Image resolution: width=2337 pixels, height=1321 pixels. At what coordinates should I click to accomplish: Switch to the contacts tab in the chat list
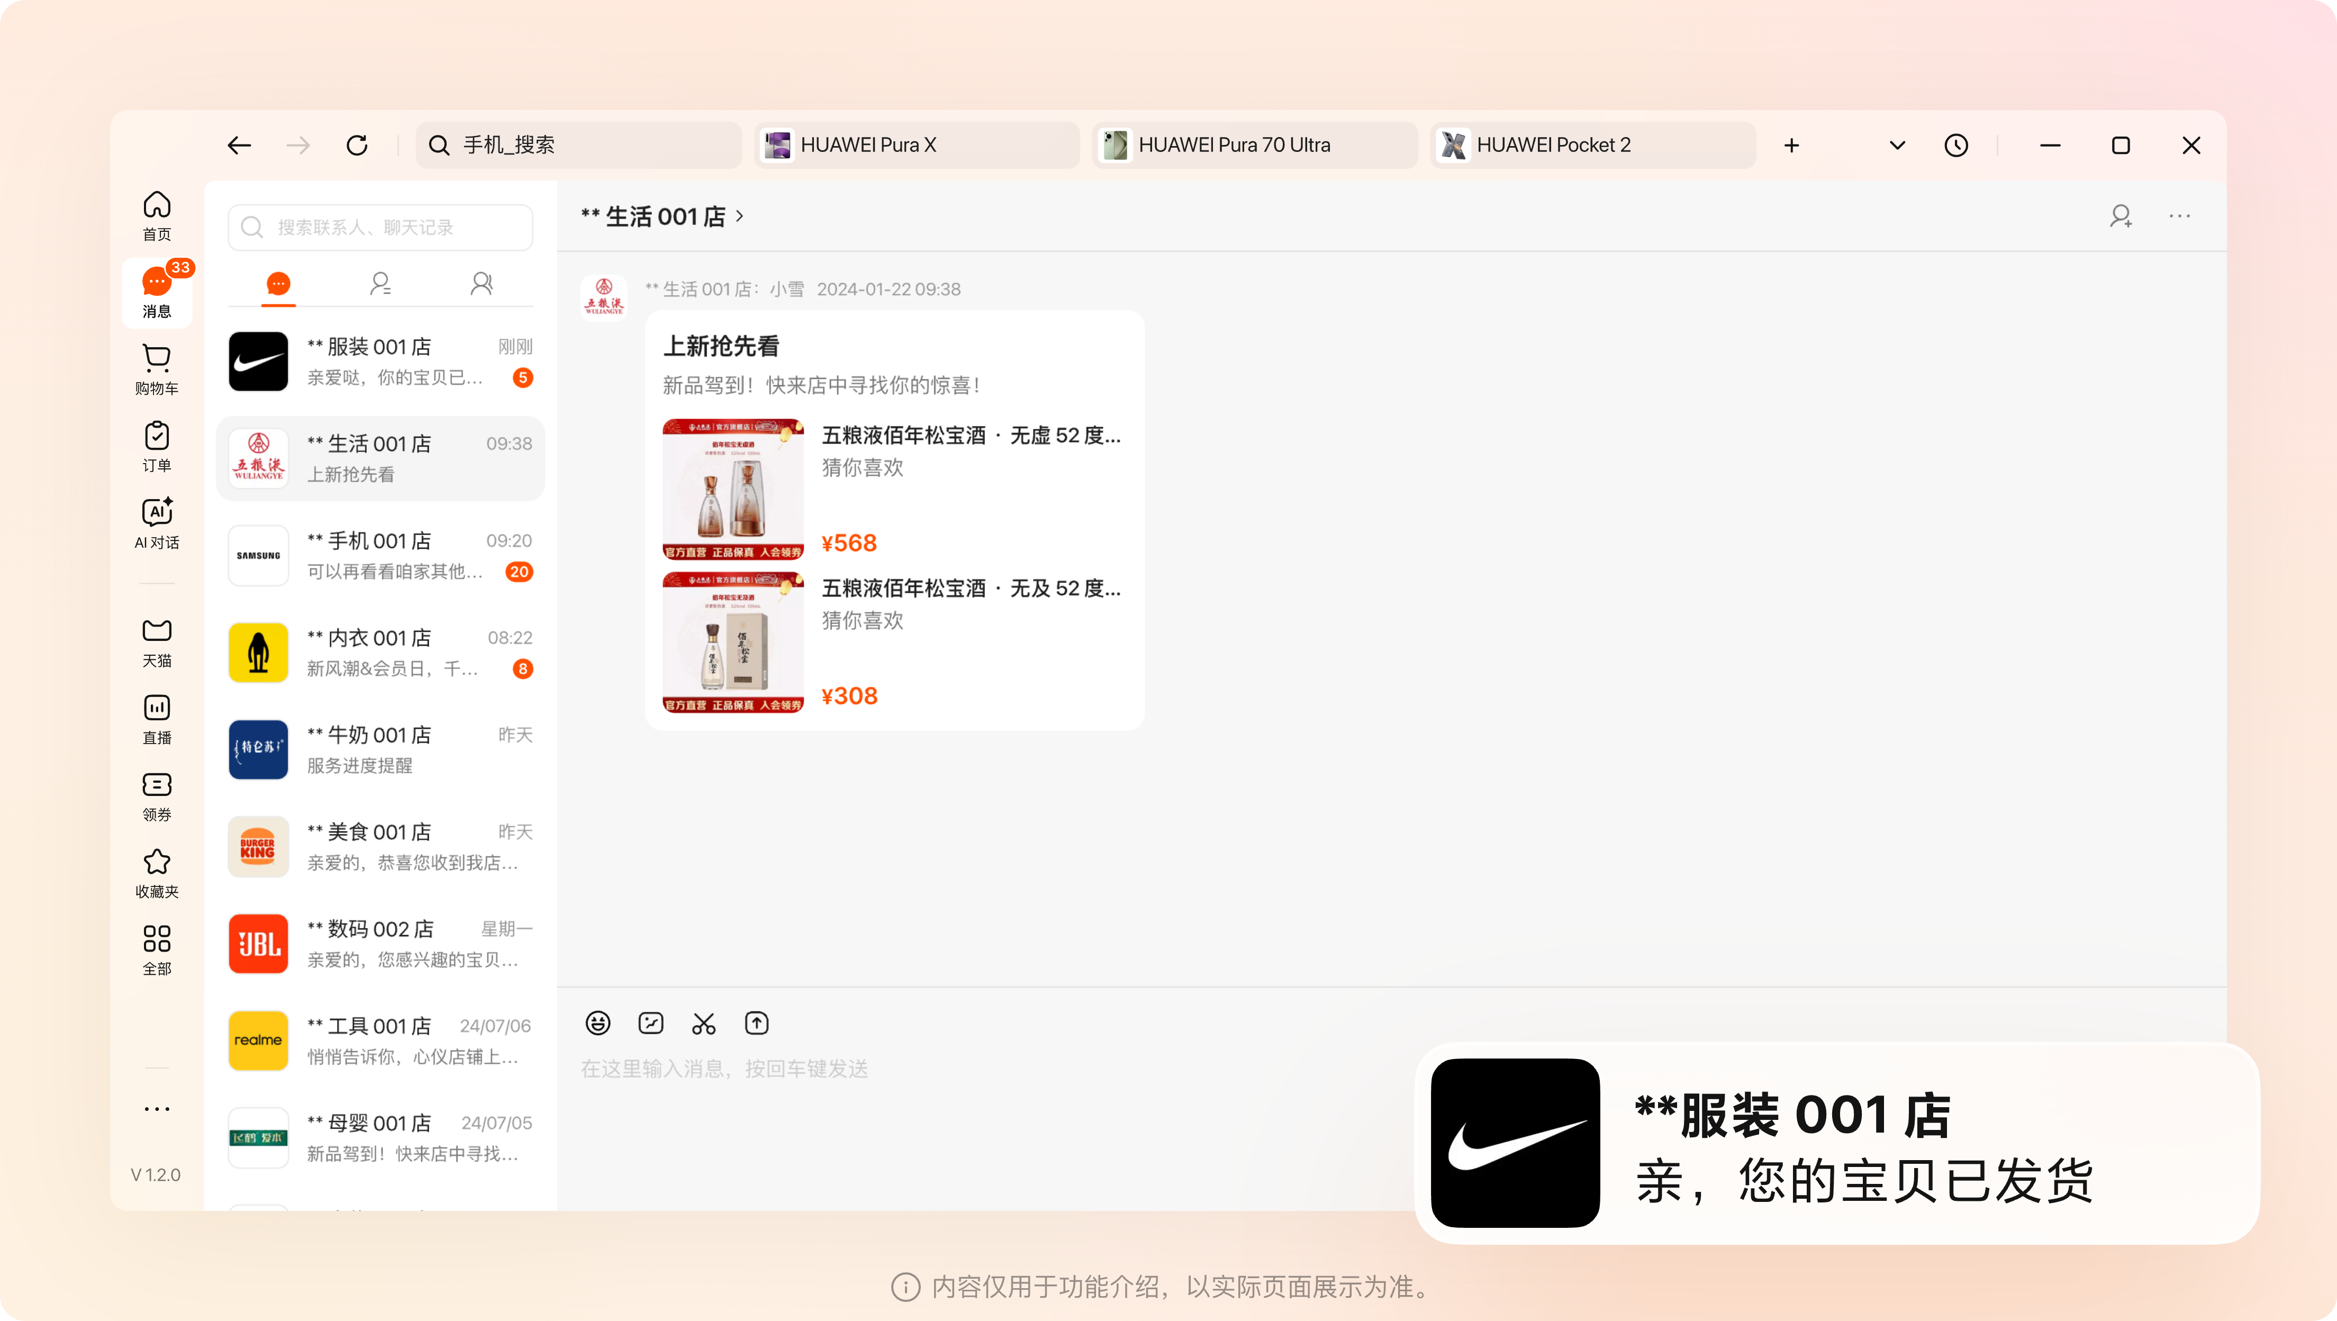pyautogui.click(x=380, y=283)
